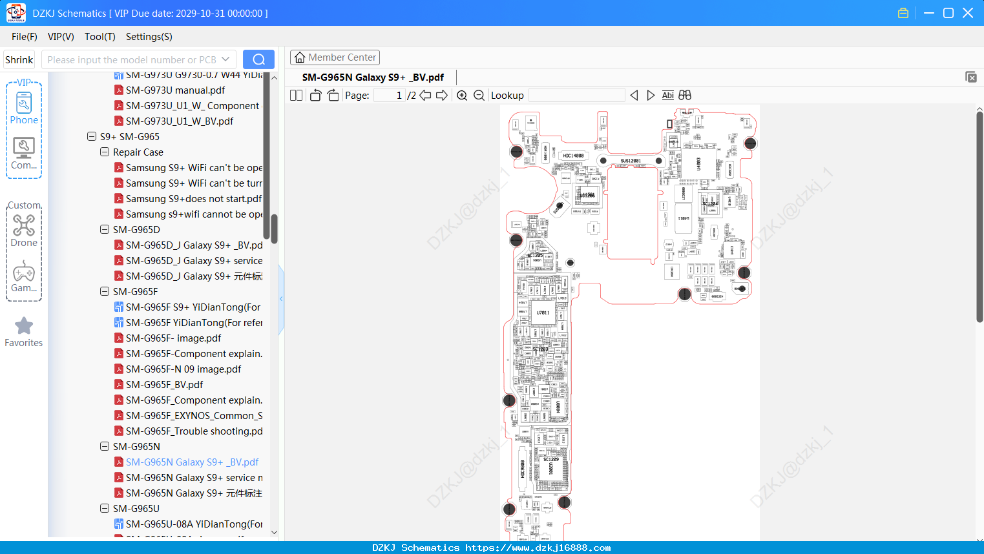This screenshot has height=554, width=984.
Task: Open SM-G965U-08A YiDianTong file
Action: point(194,524)
